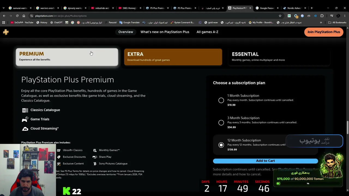Open the Chrome extensions puzzle icon
This screenshot has height=196, width=349.
coord(322,16)
